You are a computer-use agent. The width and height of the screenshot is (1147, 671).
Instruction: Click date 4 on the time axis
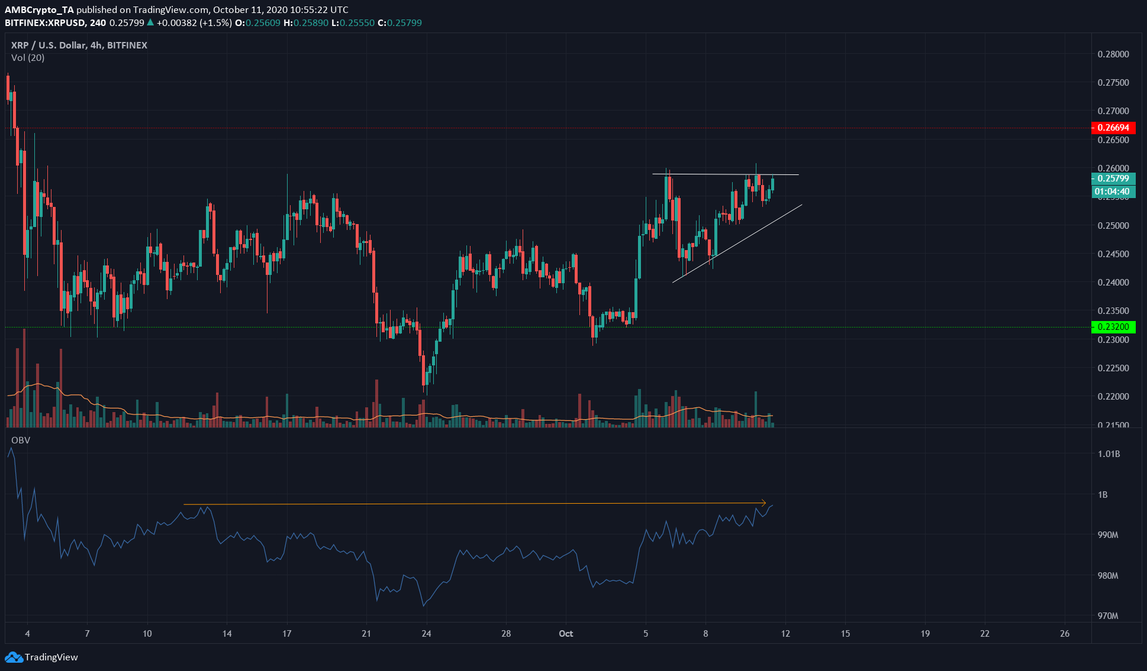27,633
